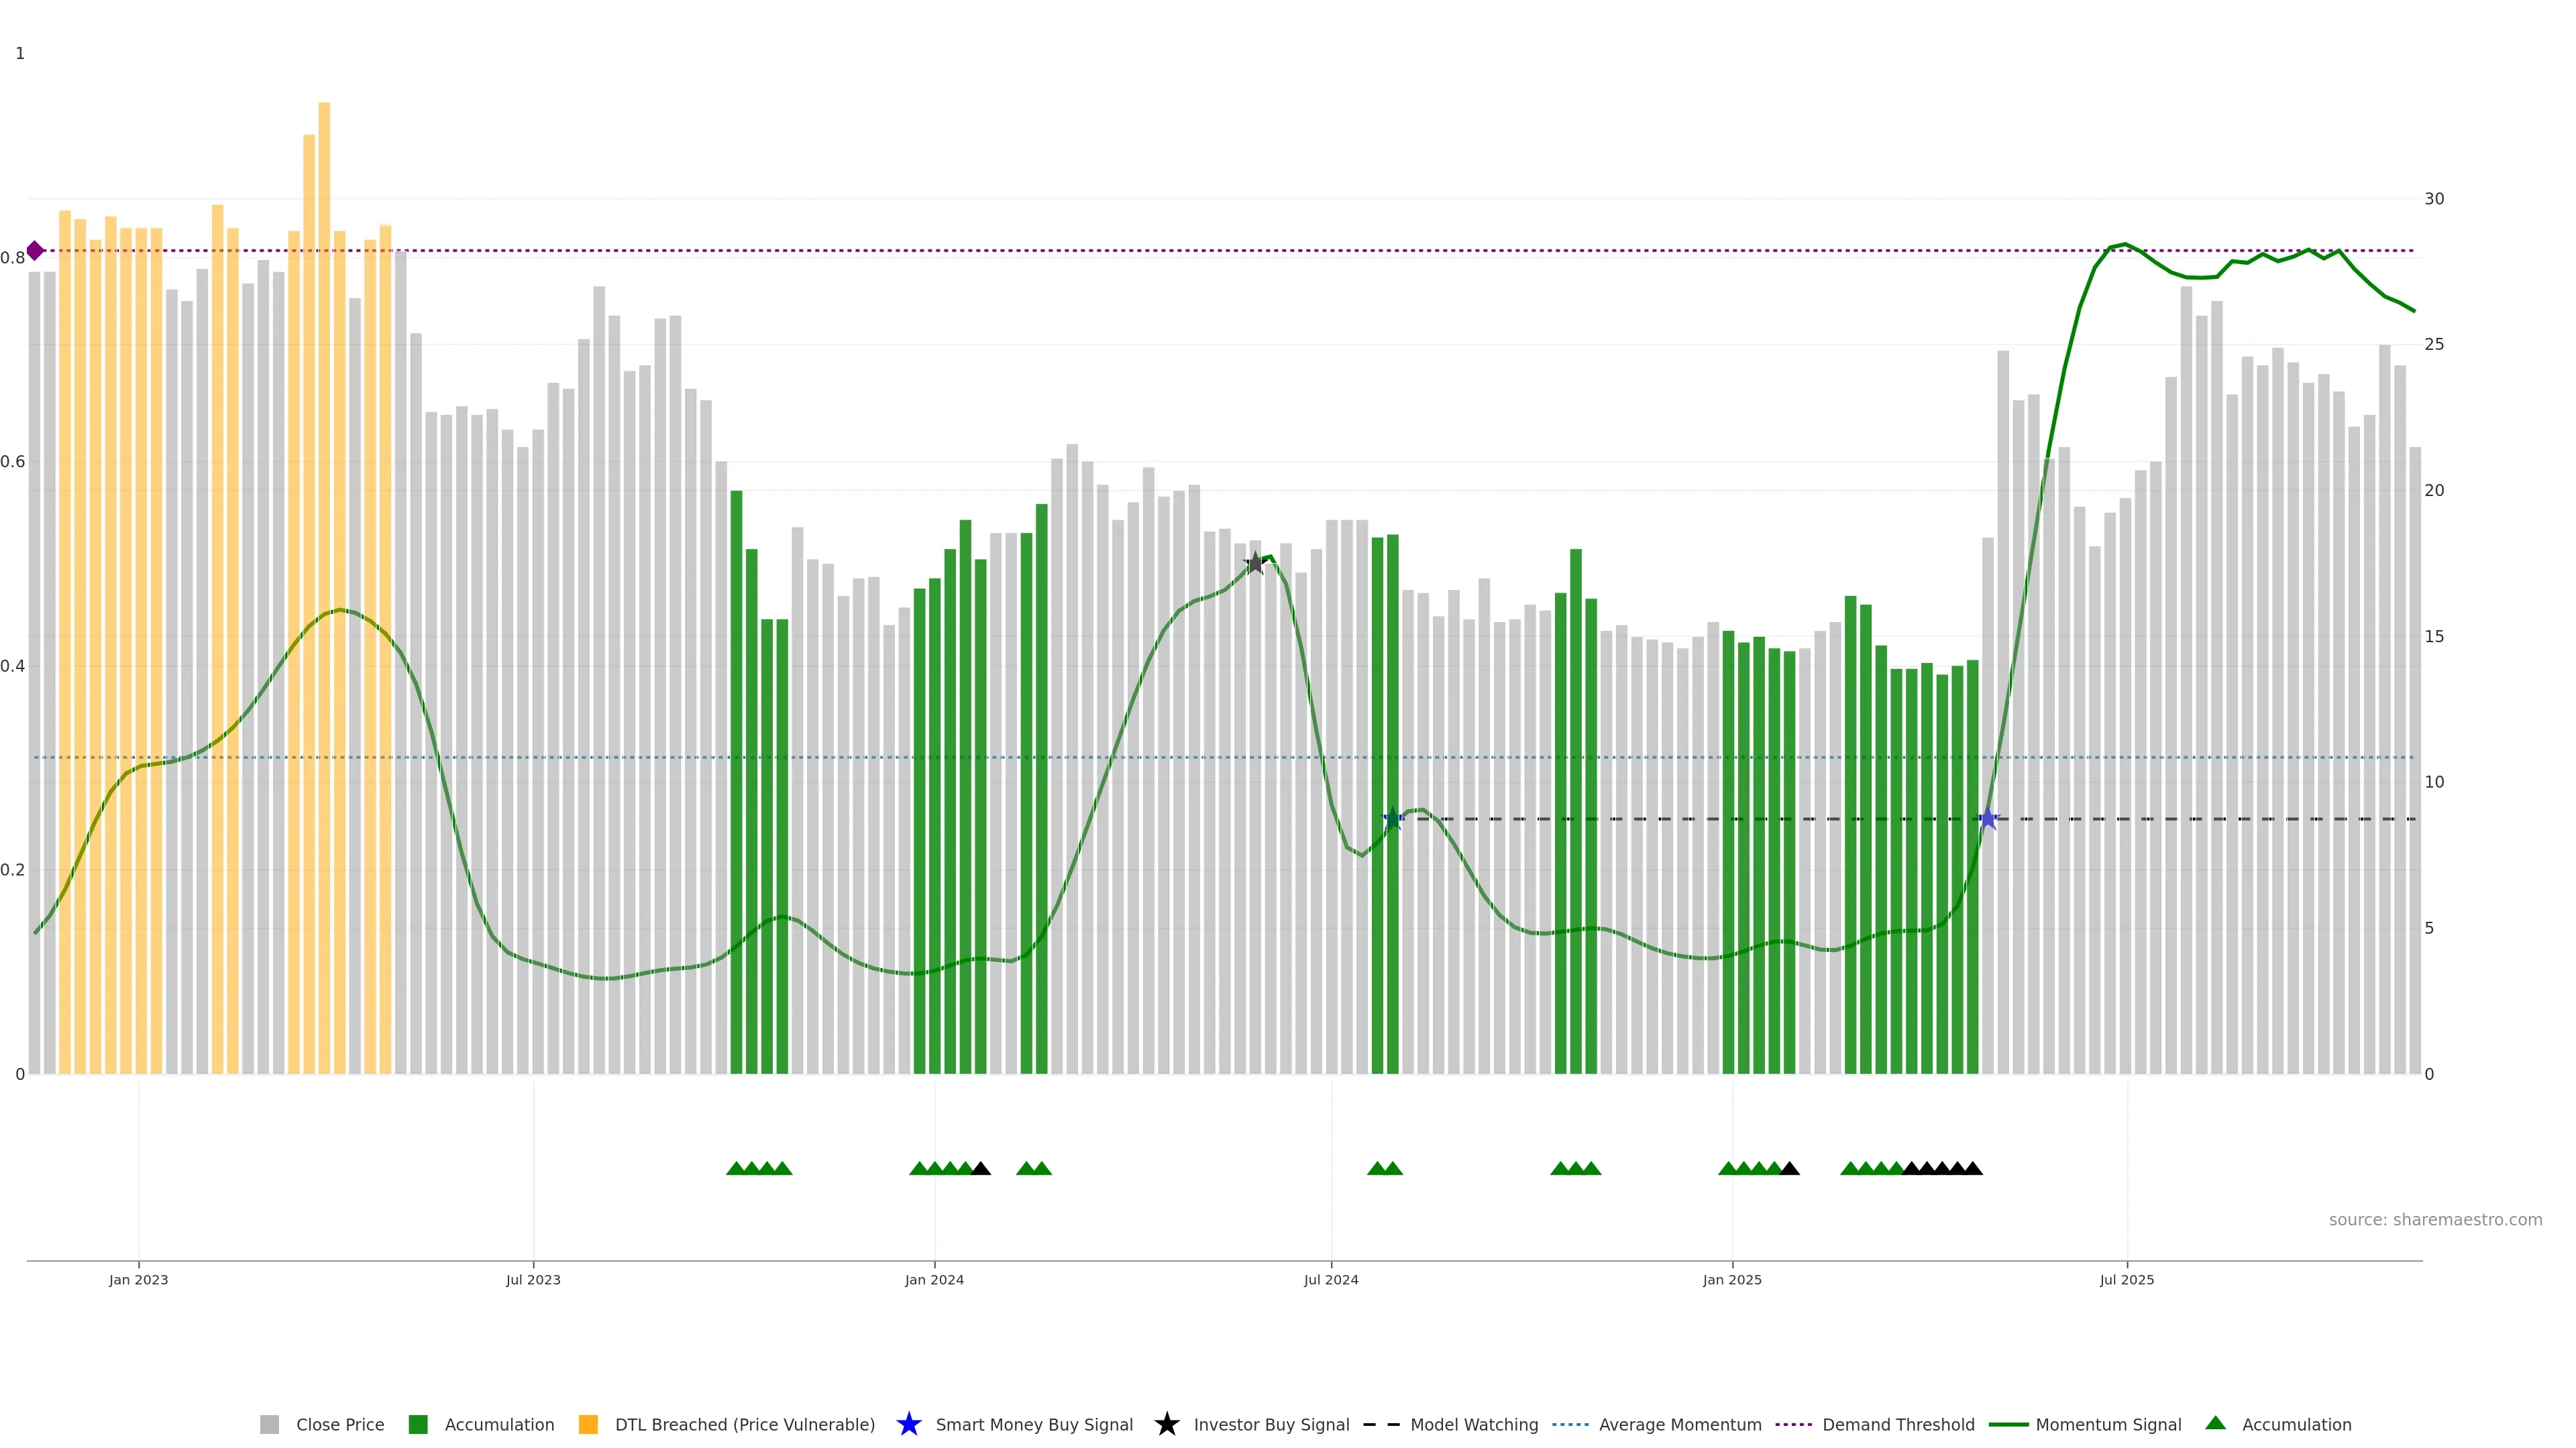
Task: Click the green triangle Accumulation legend icon
Action: click(2215, 1423)
